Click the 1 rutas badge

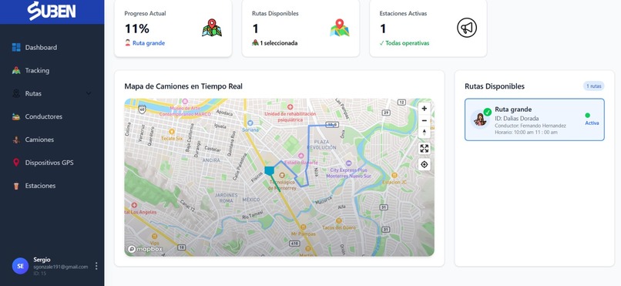(593, 86)
